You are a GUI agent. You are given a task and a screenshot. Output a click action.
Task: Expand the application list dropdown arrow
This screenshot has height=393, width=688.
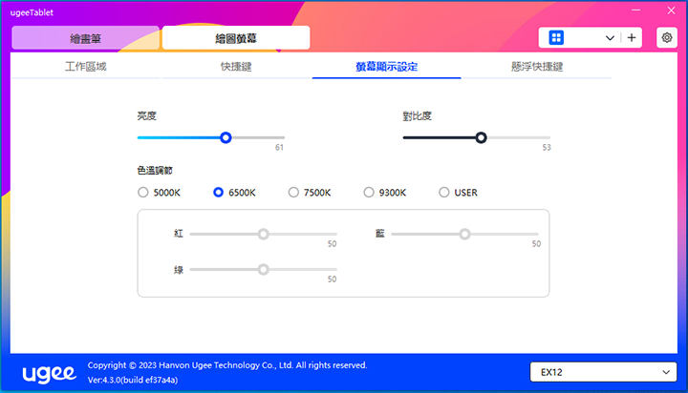tap(609, 37)
